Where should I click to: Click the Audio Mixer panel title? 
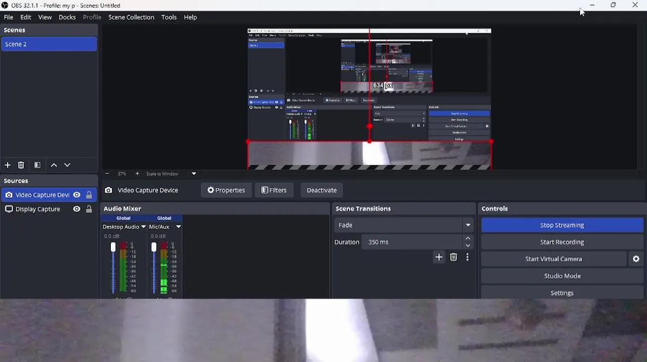point(122,209)
